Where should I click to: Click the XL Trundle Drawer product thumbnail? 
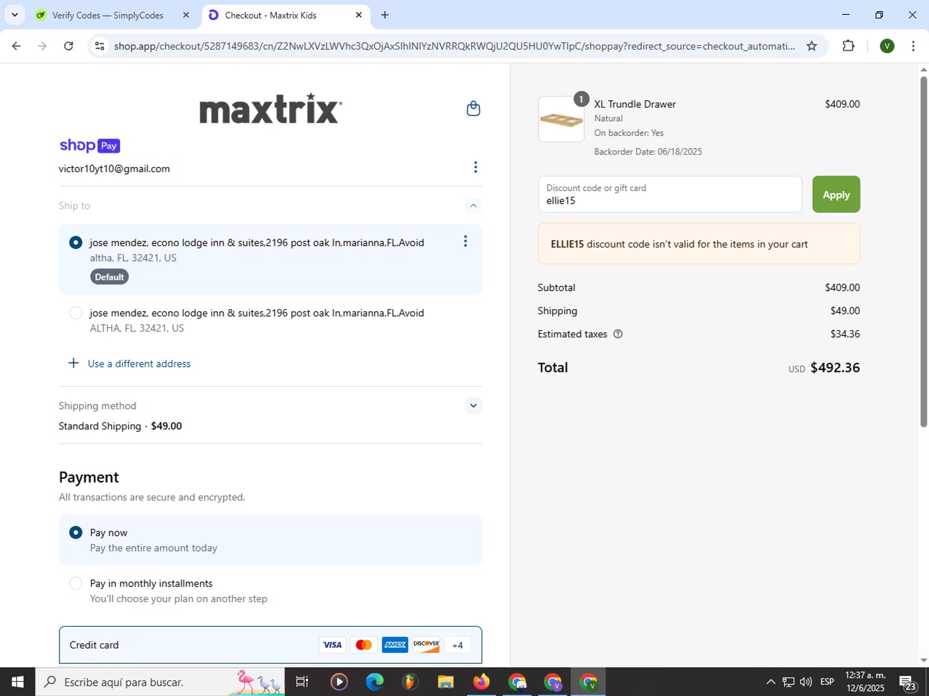pyautogui.click(x=561, y=119)
